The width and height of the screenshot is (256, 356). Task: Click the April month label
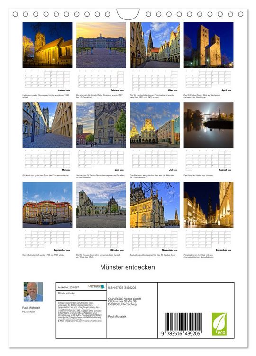(226, 90)
